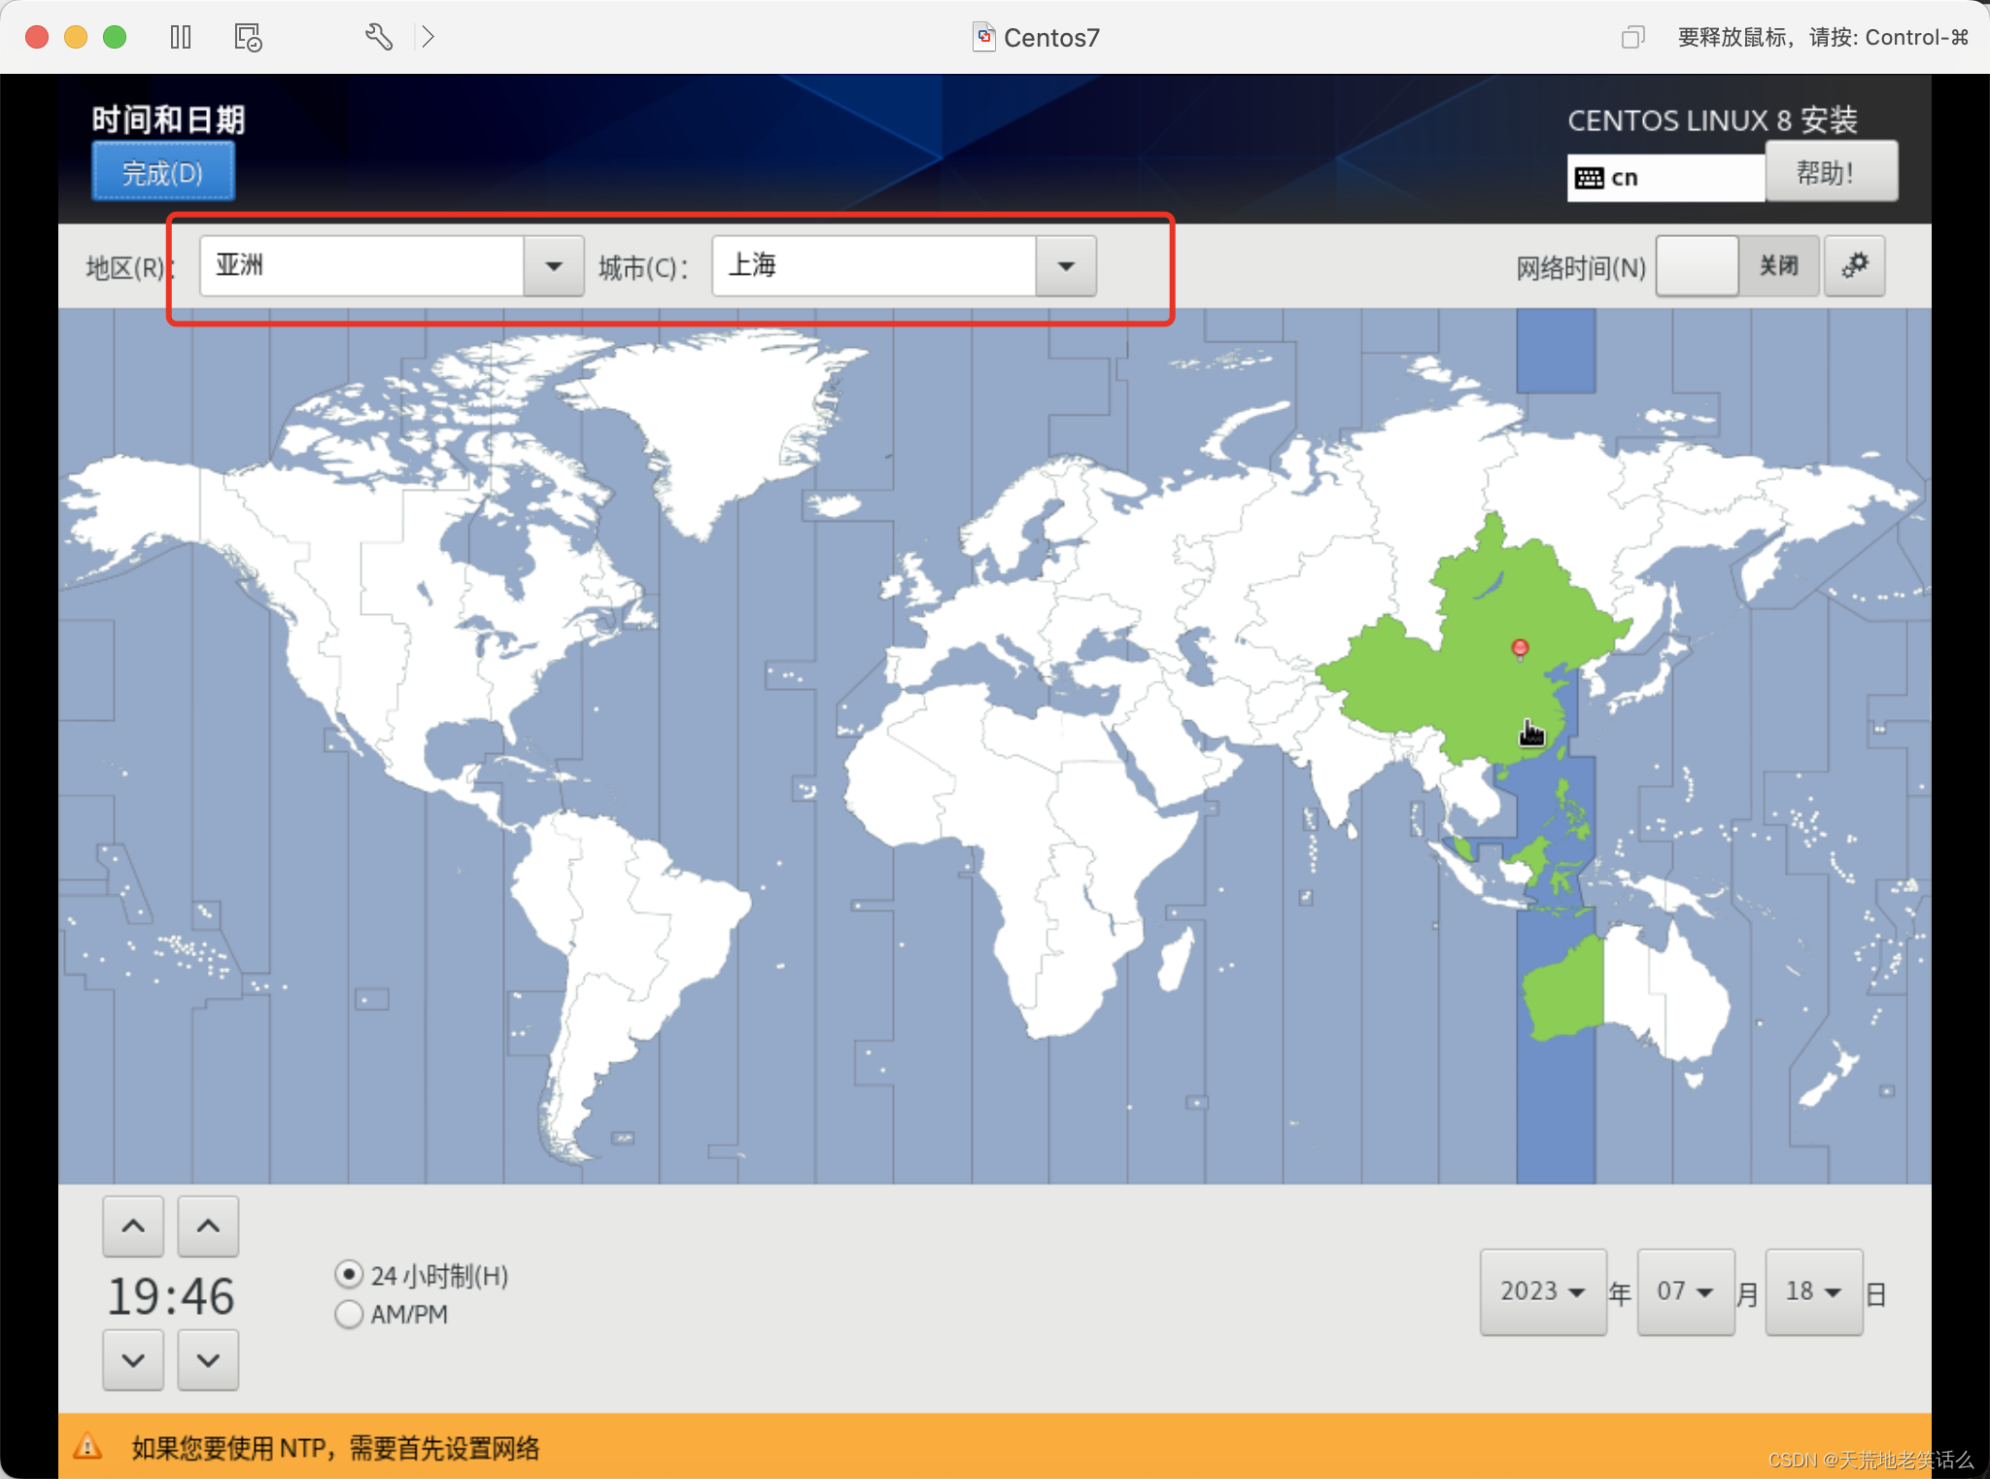
Task: Select the AM/PM radio button
Action: 349,1314
